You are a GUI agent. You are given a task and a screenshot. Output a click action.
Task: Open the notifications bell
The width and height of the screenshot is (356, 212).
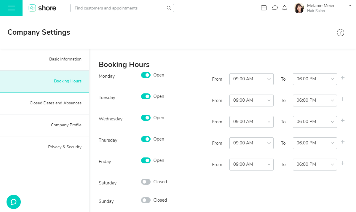(x=285, y=8)
